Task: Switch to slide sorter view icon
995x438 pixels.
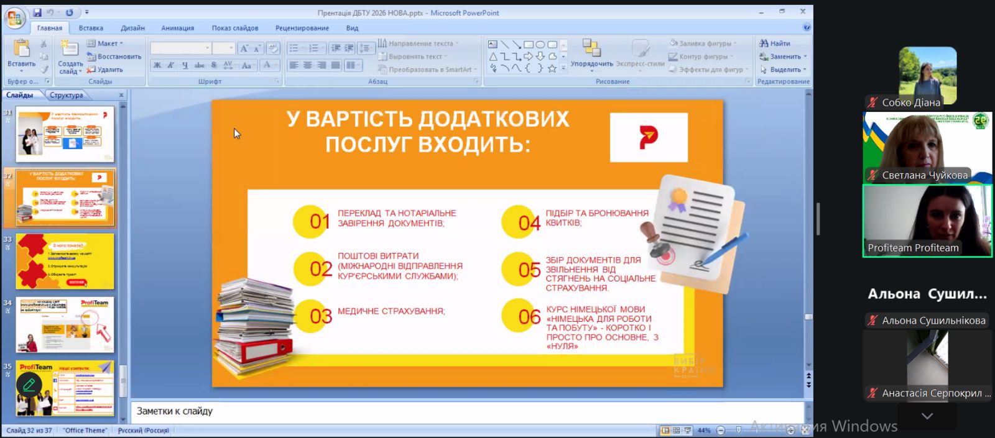Action: coord(676,431)
